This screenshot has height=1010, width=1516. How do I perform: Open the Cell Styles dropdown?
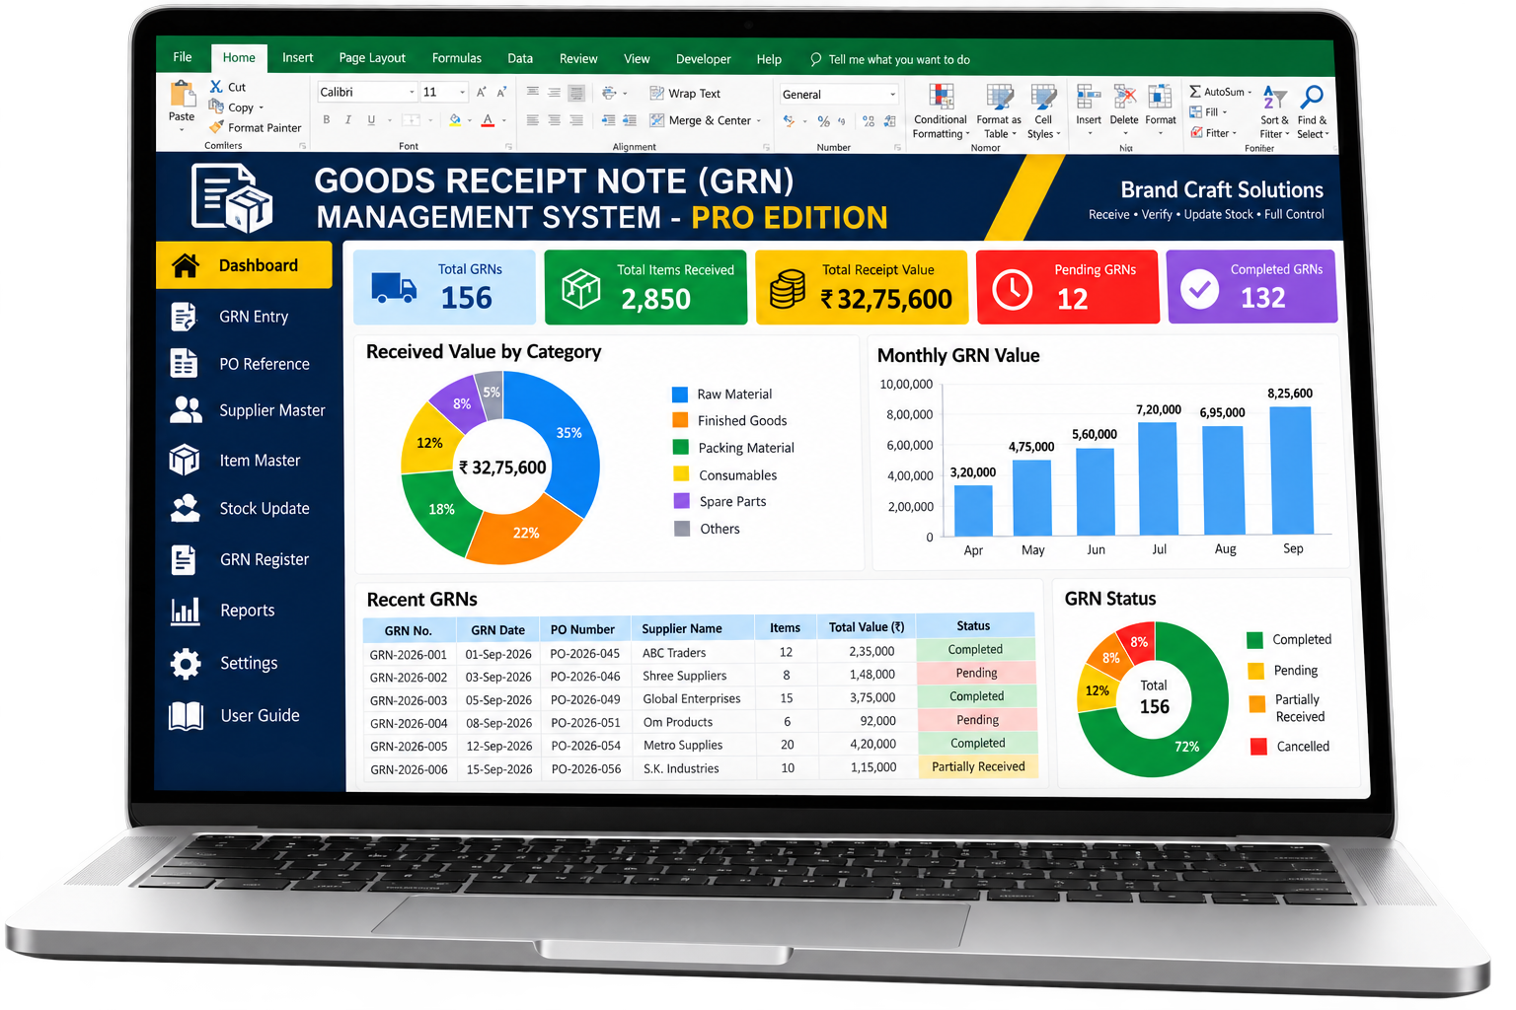click(1043, 111)
